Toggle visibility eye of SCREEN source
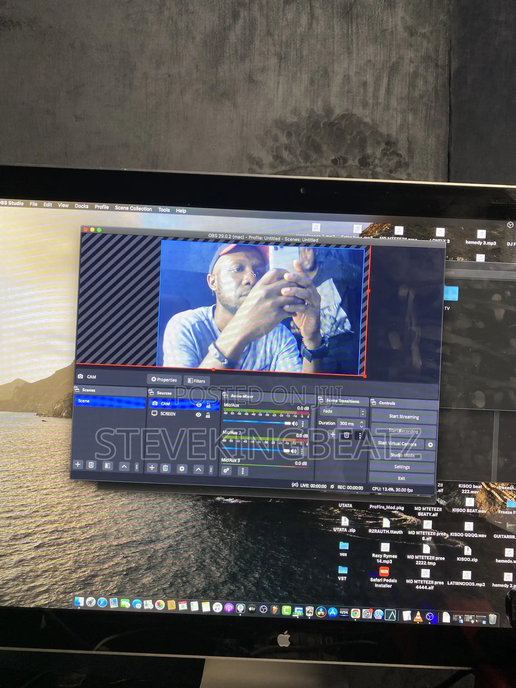This screenshot has width=516, height=688. pos(199,415)
